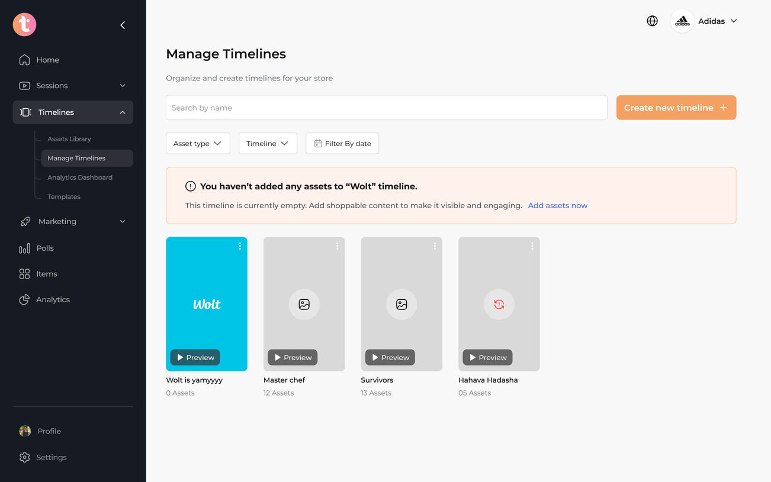Open the three-dot menu on Hahava Hadasha card
The width and height of the screenshot is (771, 482).
click(532, 246)
